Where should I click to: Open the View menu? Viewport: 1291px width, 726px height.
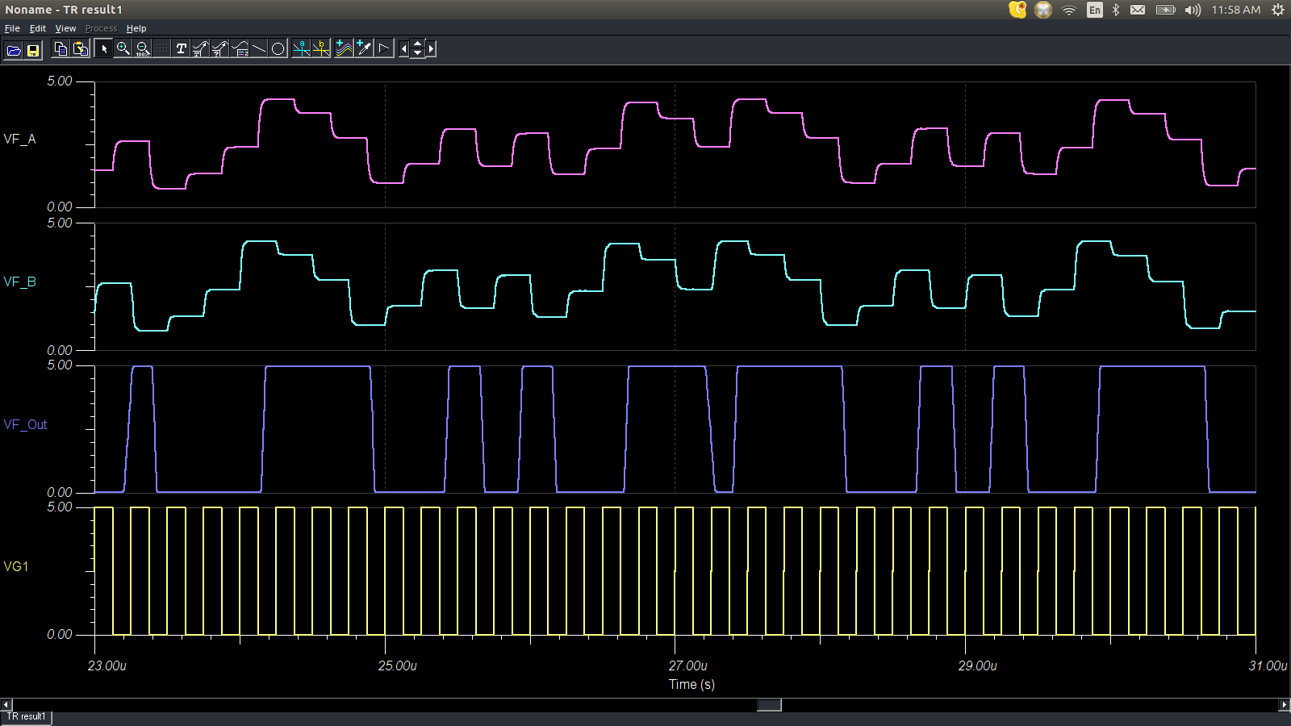click(65, 27)
